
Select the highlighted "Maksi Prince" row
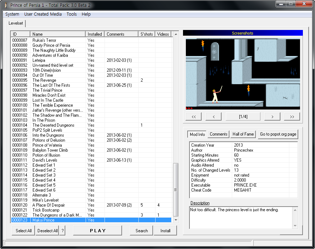tap(91, 220)
